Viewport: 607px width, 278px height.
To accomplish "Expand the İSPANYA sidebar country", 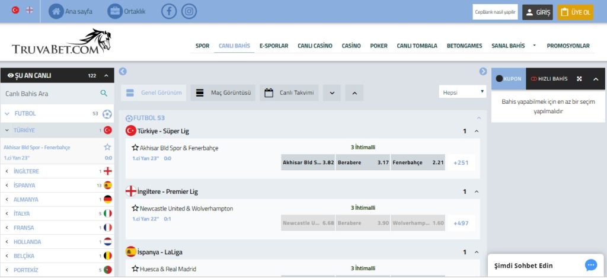I will [7, 186].
